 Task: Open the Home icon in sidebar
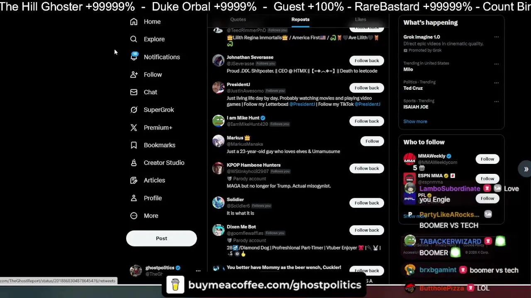click(134, 22)
